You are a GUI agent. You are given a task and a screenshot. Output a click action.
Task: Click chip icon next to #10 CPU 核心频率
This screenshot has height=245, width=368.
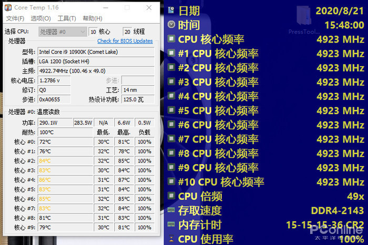point(171,181)
